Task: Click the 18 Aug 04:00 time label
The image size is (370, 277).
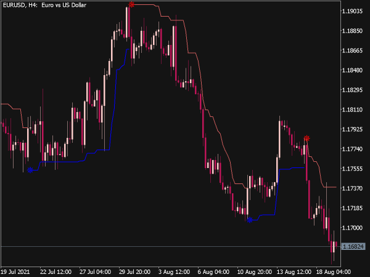Action: pyautogui.click(x=333, y=272)
